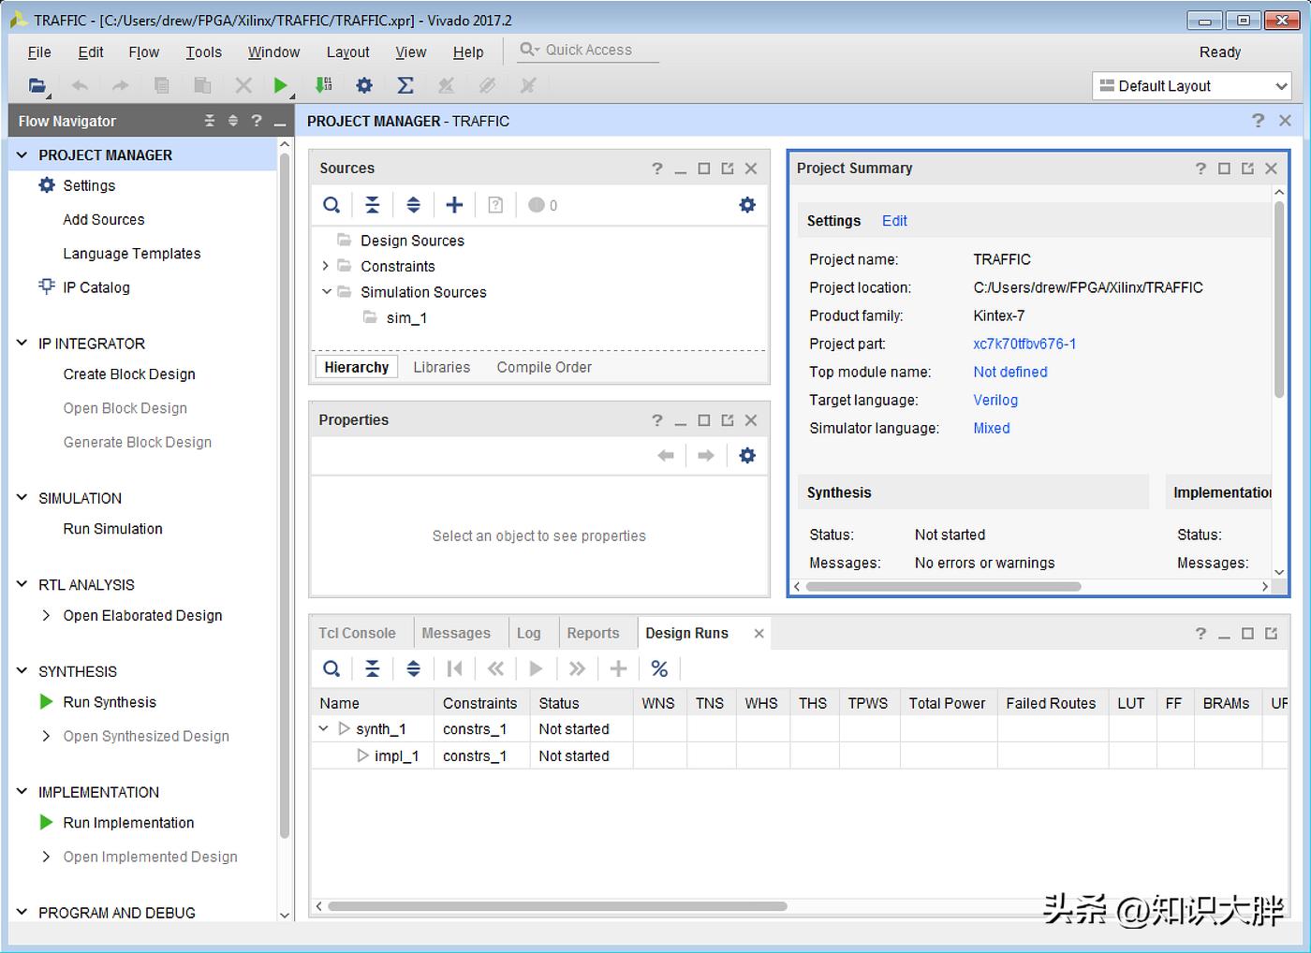Click the Quick Access search field
1311x953 pixels.
(589, 50)
